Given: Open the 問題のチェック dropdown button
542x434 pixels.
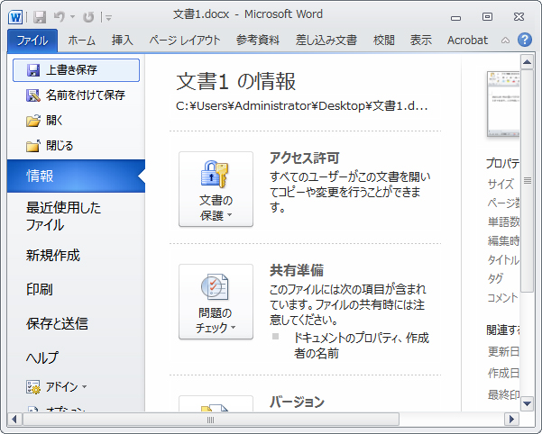Looking at the screenshot, I should (x=216, y=302).
